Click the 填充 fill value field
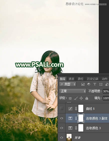The width and height of the screenshot is (109, 141). click(106, 98)
